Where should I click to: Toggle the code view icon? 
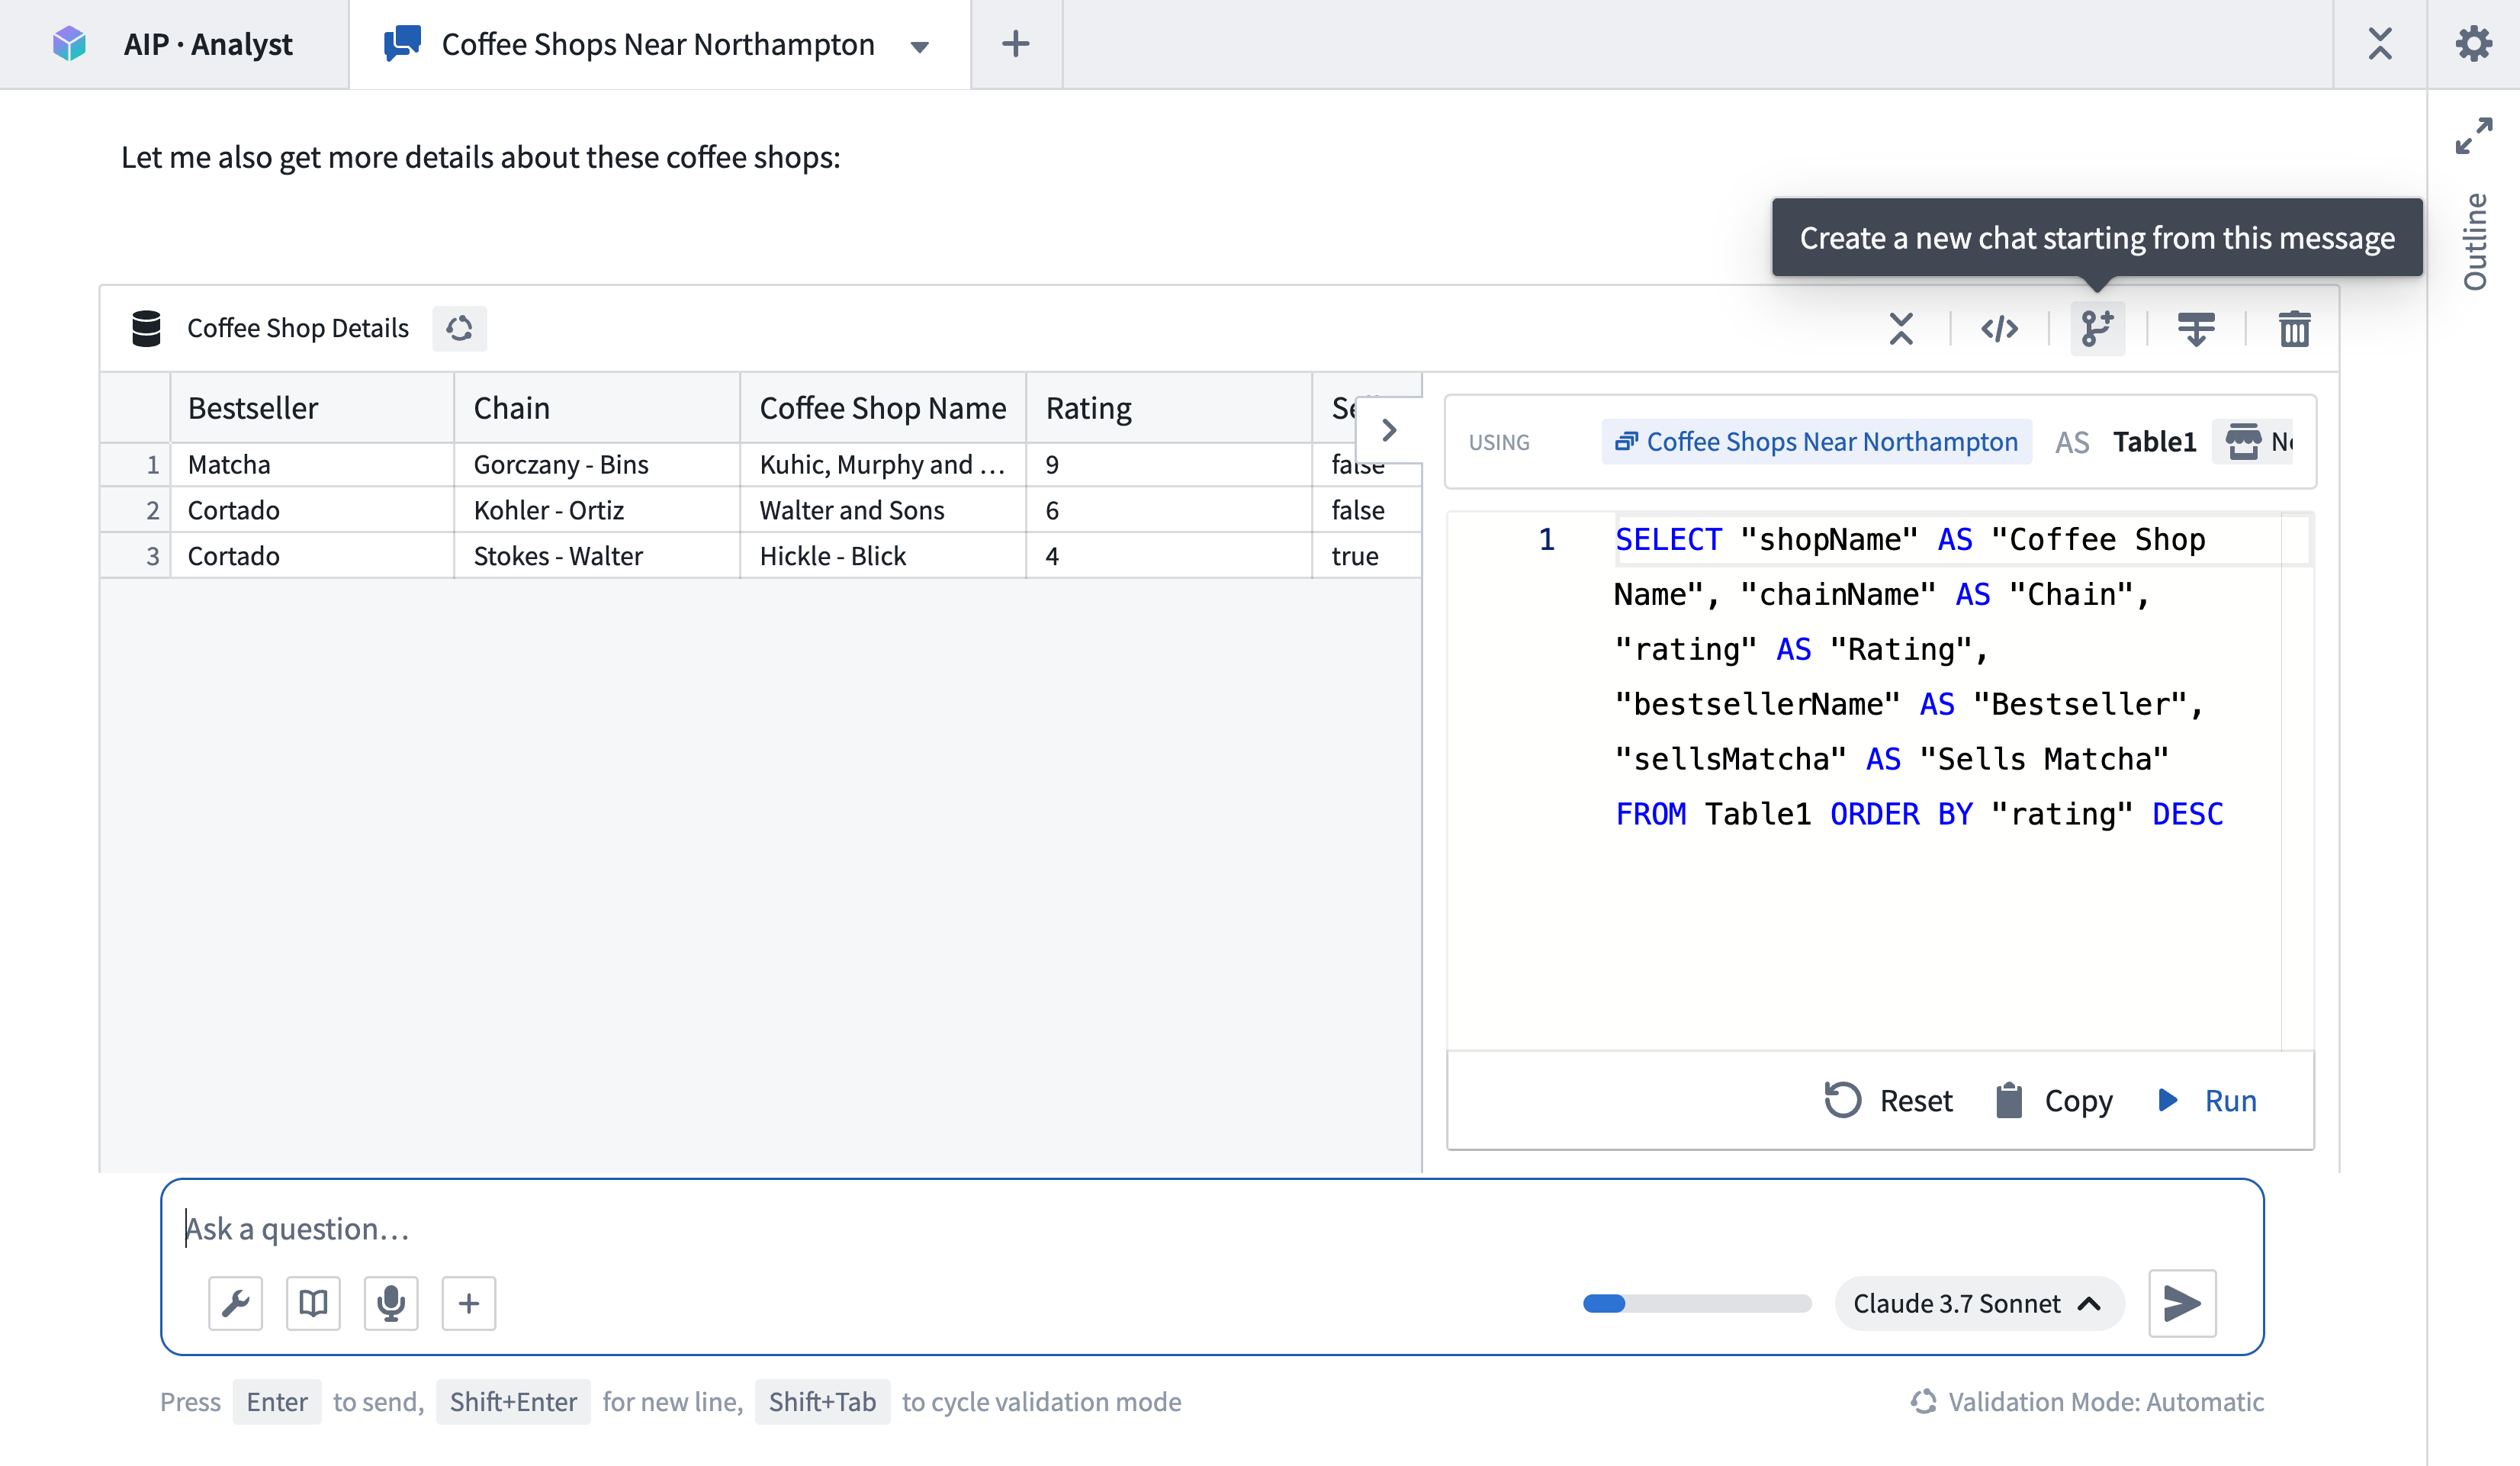click(1999, 328)
